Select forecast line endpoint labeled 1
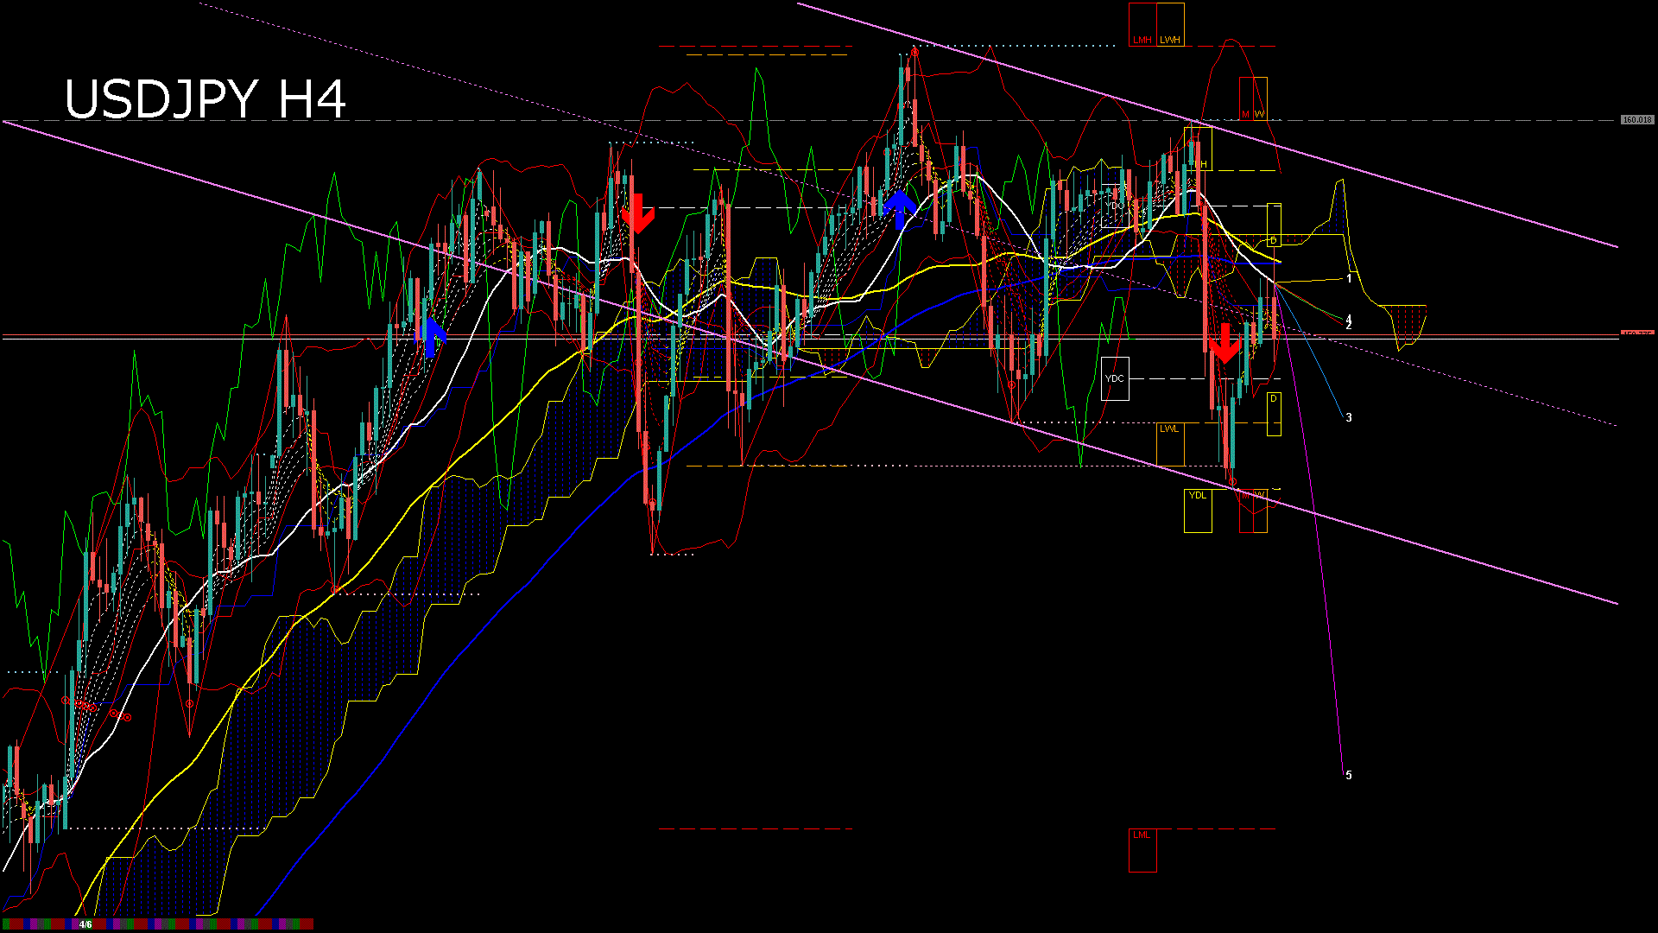Screen dimensions: 1658x933 pos(1349,279)
